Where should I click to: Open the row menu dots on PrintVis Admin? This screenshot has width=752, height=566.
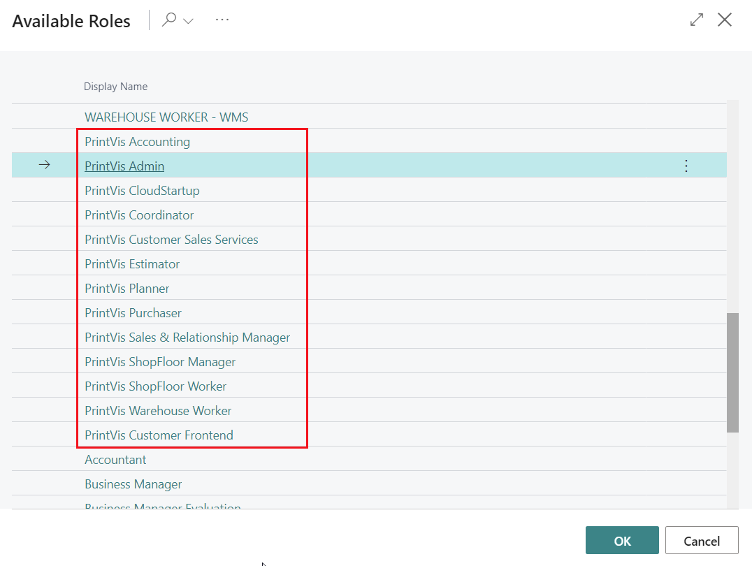coord(686,166)
